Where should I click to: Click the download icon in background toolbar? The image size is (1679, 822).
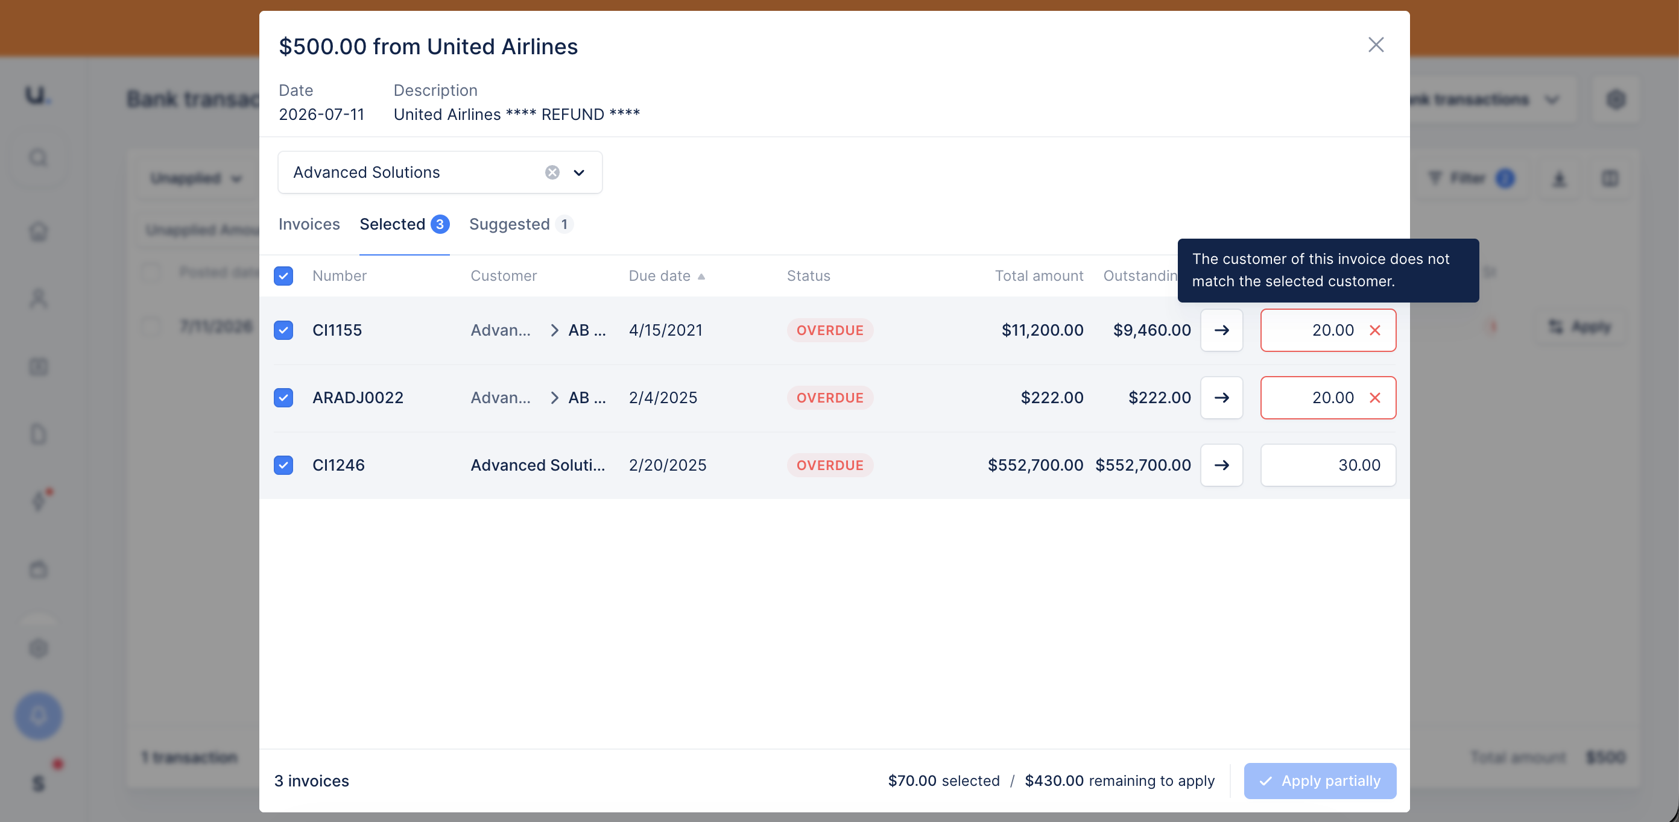coord(1559,178)
